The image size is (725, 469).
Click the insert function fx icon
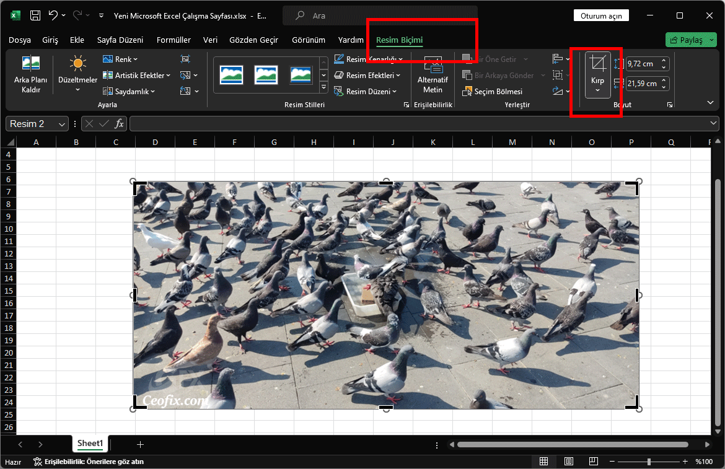point(119,124)
